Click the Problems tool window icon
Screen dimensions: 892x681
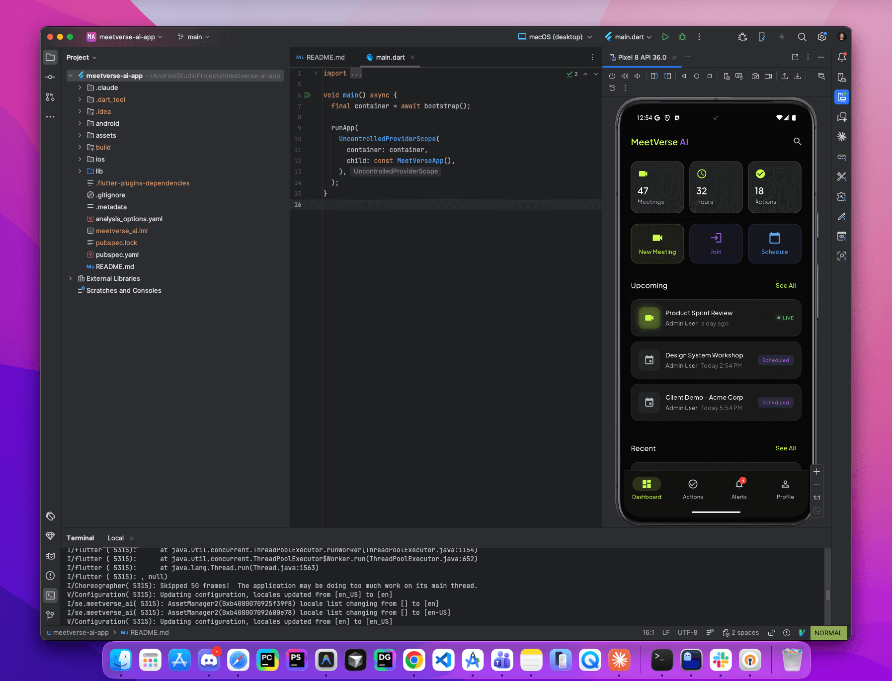50,576
